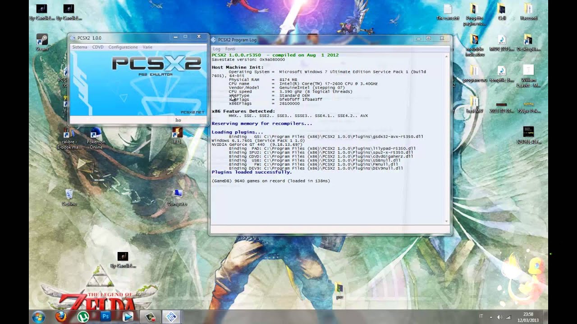Open the Fonti menu in Program Log window
The height and width of the screenshot is (324, 577).
(x=230, y=49)
